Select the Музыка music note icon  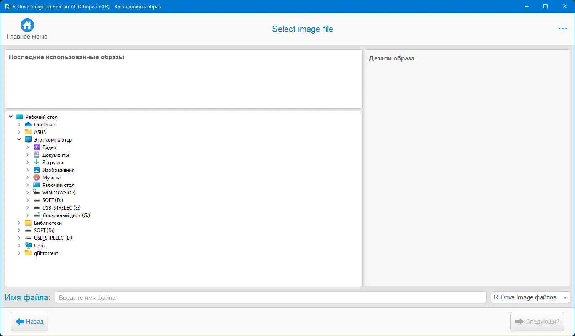click(37, 178)
